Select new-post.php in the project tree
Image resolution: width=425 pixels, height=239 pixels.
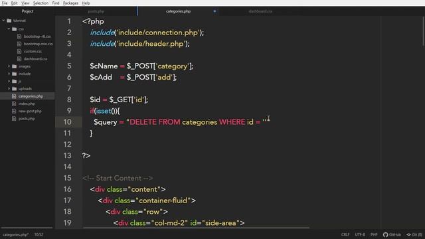click(x=30, y=111)
